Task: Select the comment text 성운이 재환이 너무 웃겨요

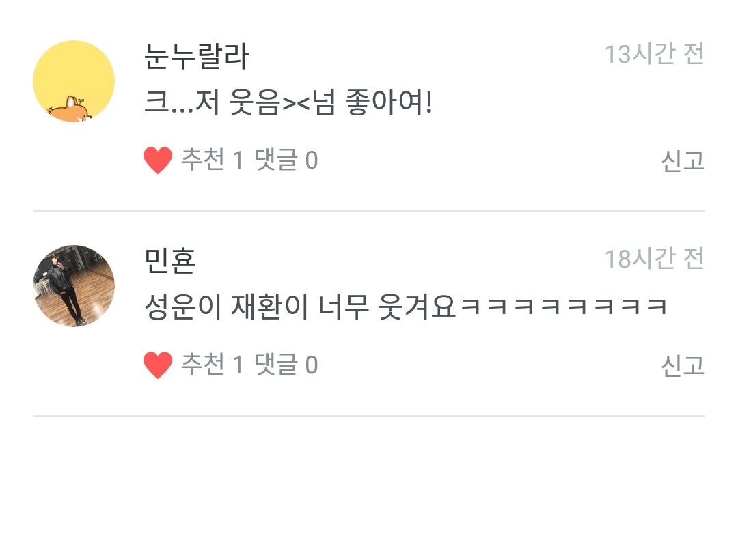Action: tap(300, 307)
